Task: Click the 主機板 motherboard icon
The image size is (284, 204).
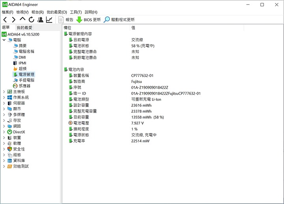Action: (x=9, y=92)
